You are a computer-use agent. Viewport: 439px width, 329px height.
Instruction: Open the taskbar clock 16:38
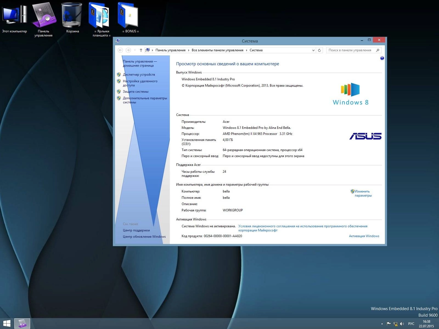point(426,324)
